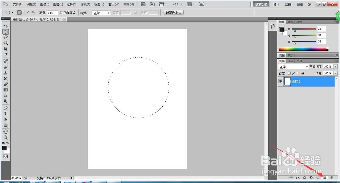This screenshot has width=340, height=183.
Task: Select the Spot Healing Brush tool
Action: coord(6,61)
